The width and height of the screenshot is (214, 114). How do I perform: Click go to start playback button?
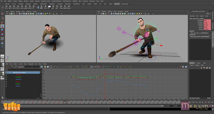[x=191, y=102]
